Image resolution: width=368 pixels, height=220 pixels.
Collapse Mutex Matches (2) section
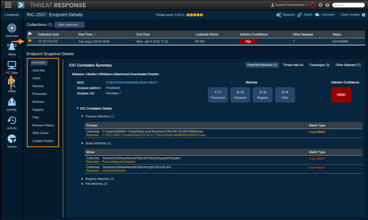82,144
